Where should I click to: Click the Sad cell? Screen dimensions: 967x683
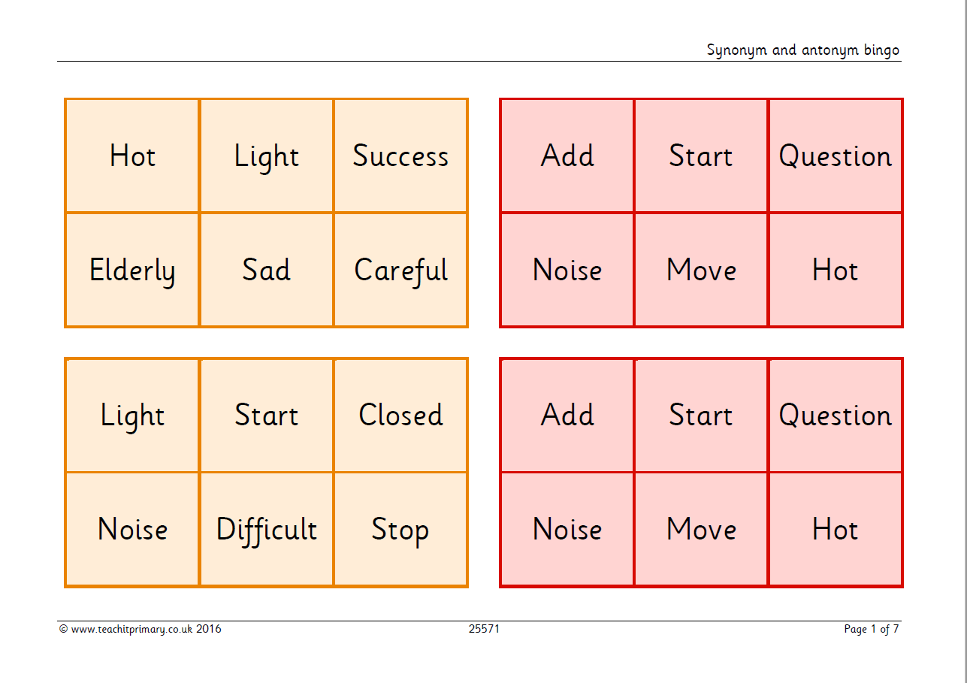[x=267, y=270]
